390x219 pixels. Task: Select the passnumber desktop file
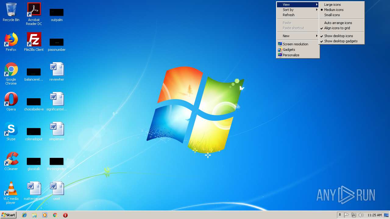[x=57, y=44]
